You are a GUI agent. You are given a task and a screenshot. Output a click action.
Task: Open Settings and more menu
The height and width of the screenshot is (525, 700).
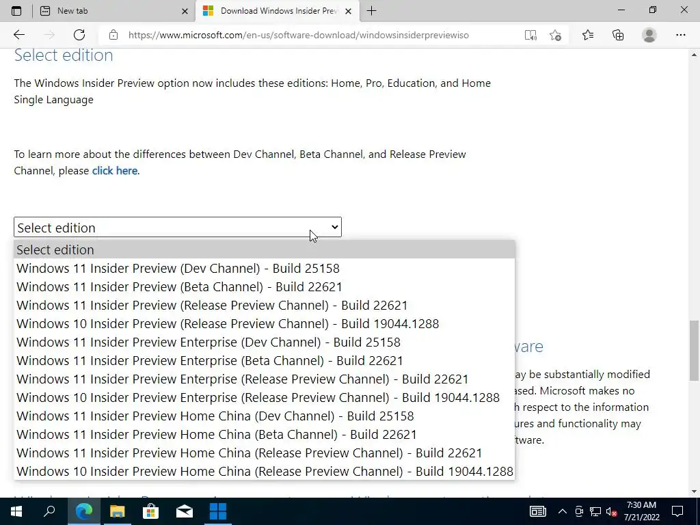(x=680, y=35)
